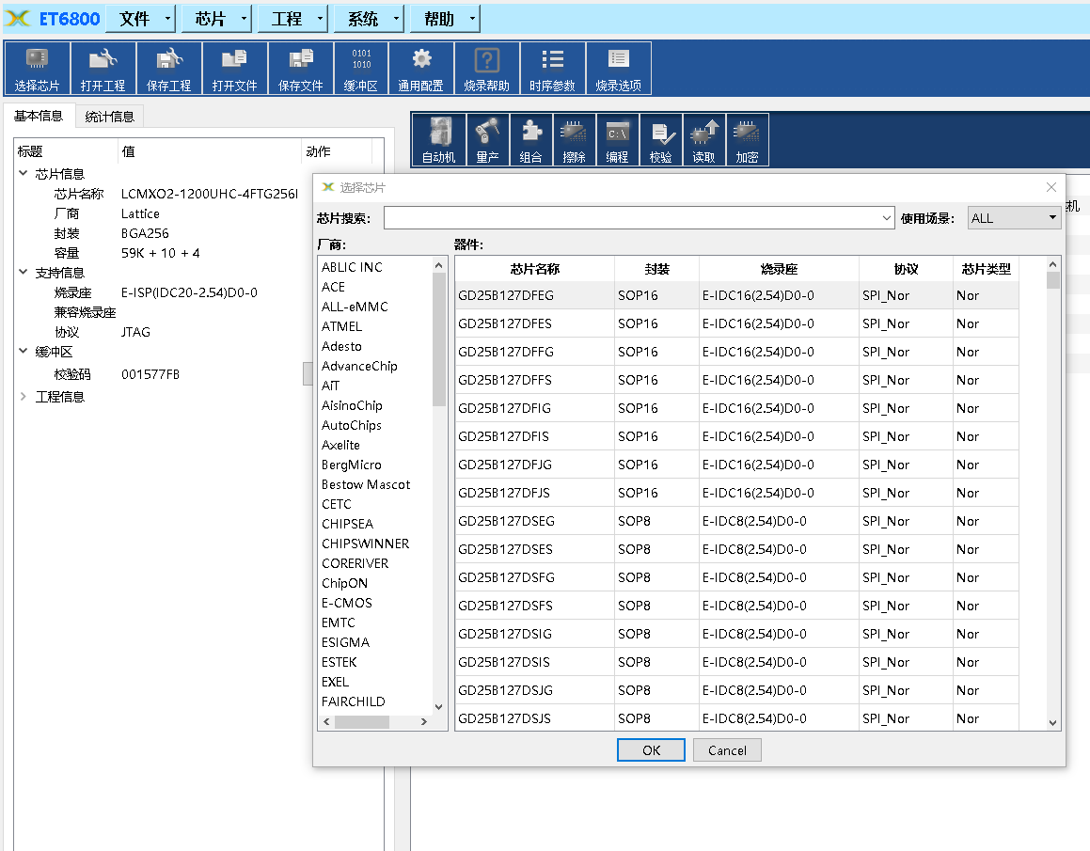Select ATMEL in the vendor list
1090x851 pixels.
tap(341, 326)
